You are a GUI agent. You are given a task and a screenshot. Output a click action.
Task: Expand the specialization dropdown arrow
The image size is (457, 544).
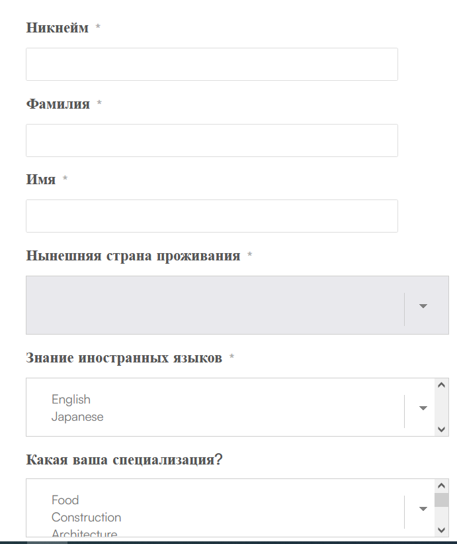423,509
